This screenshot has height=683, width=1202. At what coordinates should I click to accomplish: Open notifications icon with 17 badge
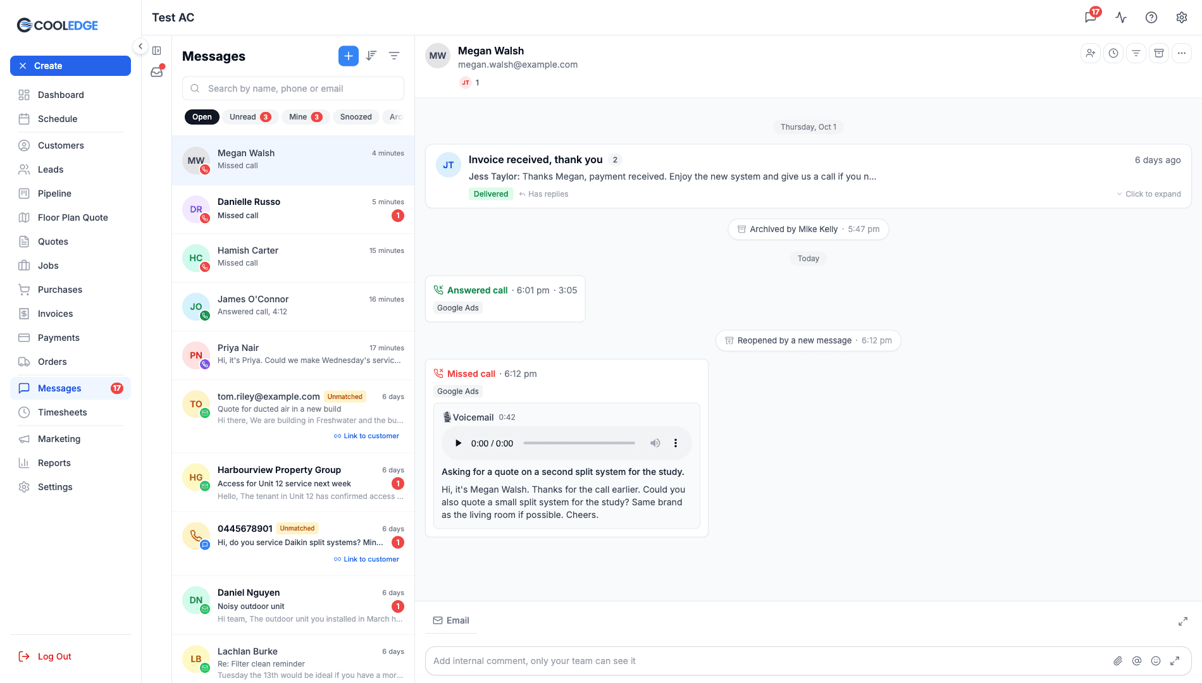(x=1091, y=17)
